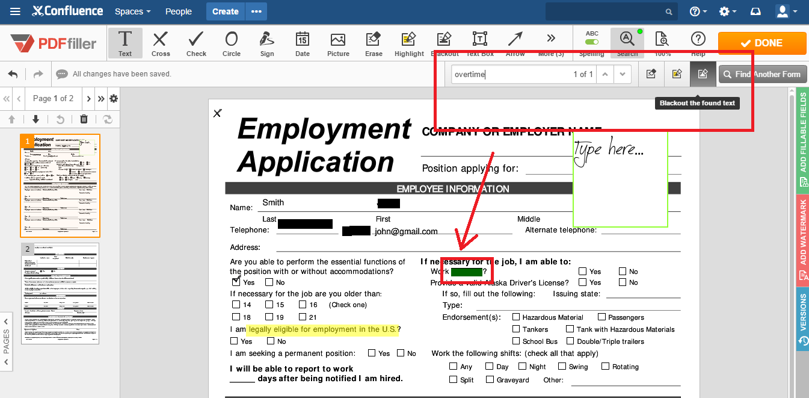809x398 pixels.
Task: Select the Text tool
Action: coord(125,43)
